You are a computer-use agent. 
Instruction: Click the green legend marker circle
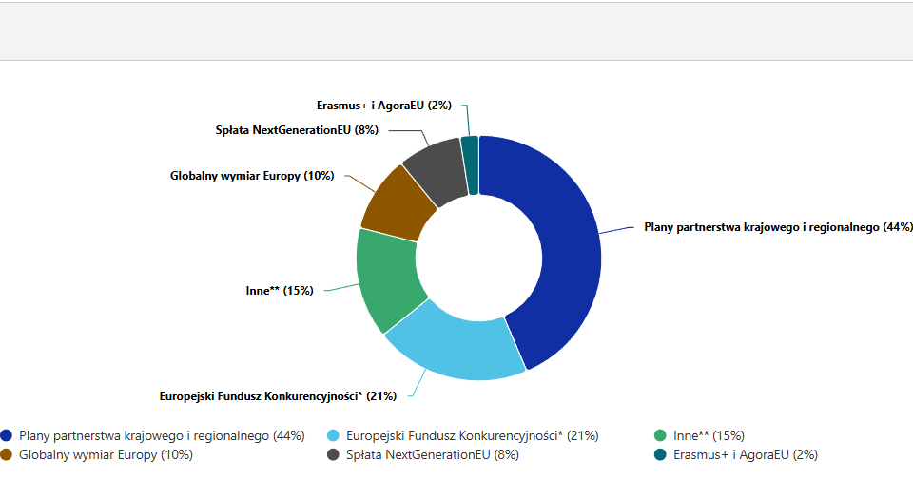(660, 435)
